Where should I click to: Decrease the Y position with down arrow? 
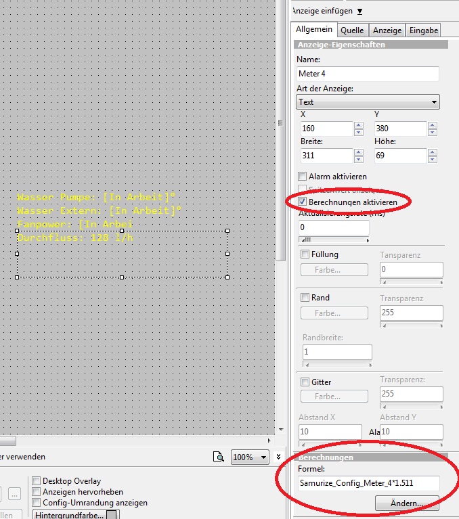[x=432, y=133]
